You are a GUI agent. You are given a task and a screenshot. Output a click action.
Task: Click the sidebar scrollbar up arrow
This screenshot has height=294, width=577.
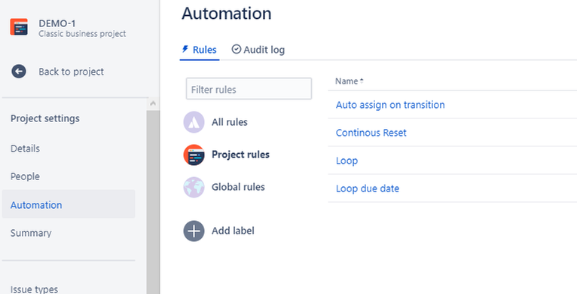153,103
